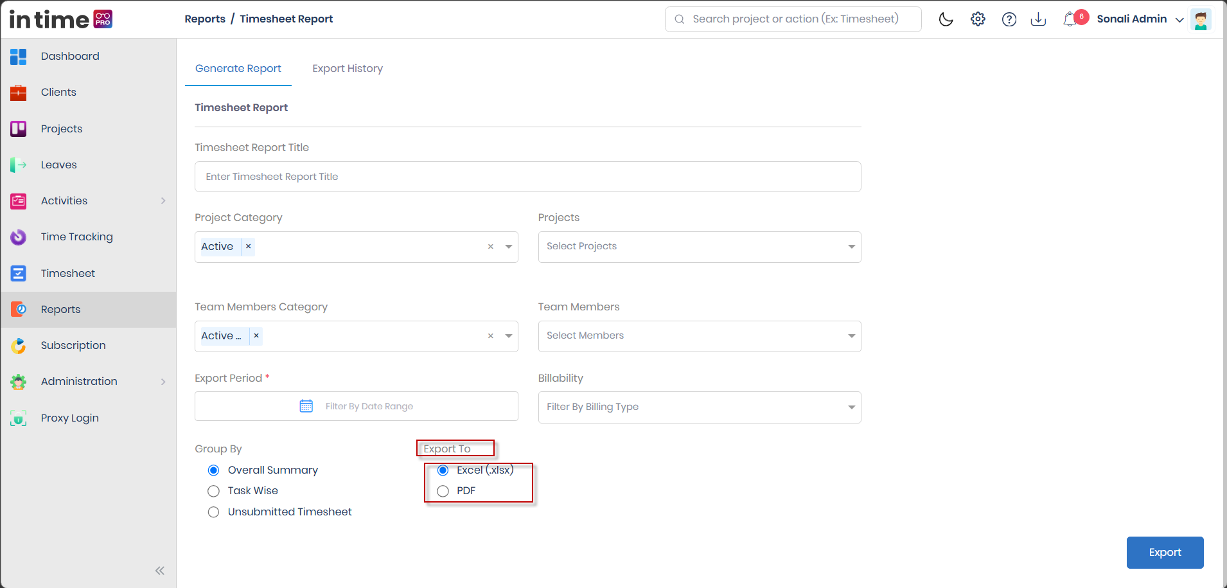Open the Leaves icon in sidebar

point(18,165)
